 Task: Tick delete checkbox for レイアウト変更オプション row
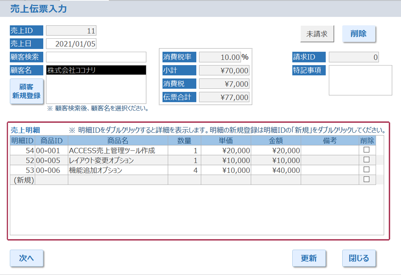(367, 160)
